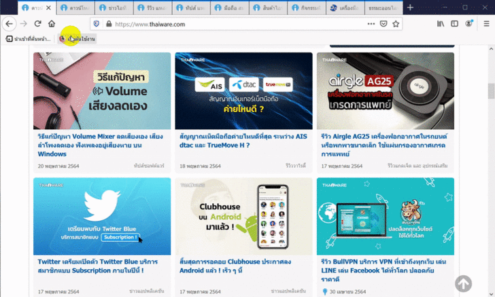The height and width of the screenshot is (297, 495).
Task: Switch to the กิจกรรม tab
Action: 307,8
